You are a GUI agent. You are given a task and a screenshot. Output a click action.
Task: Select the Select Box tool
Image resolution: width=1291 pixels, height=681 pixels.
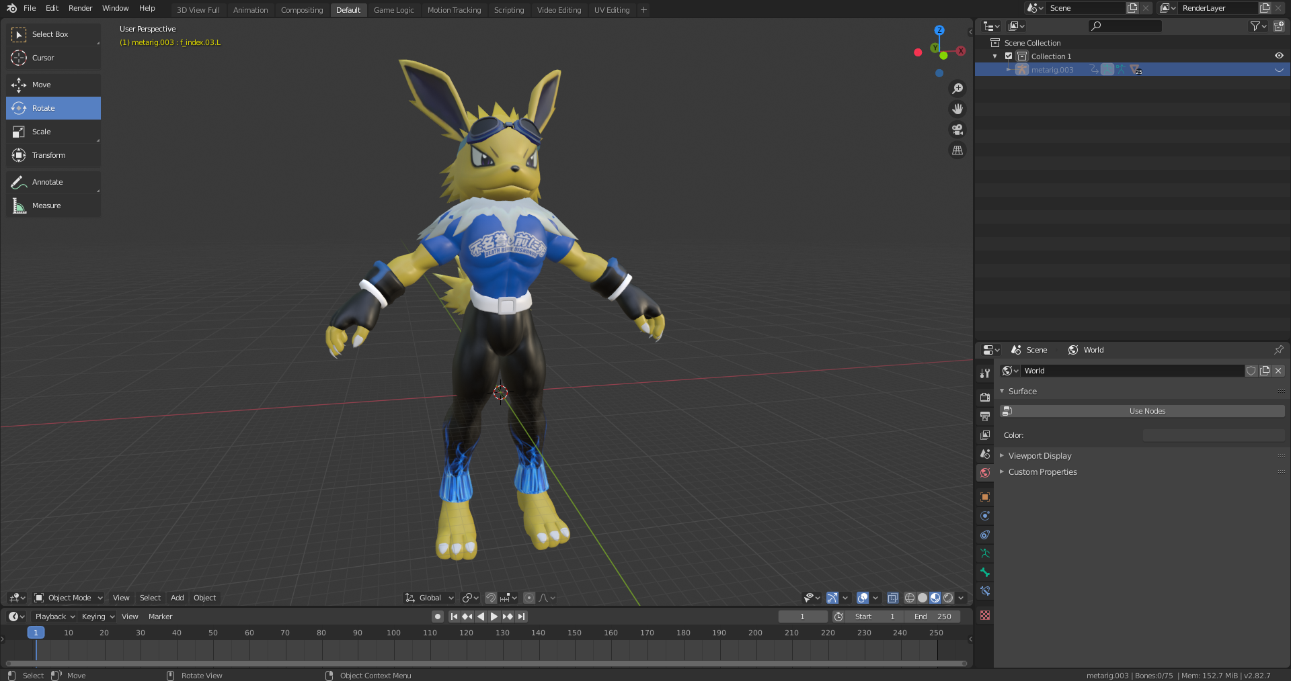tap(53, 34)
